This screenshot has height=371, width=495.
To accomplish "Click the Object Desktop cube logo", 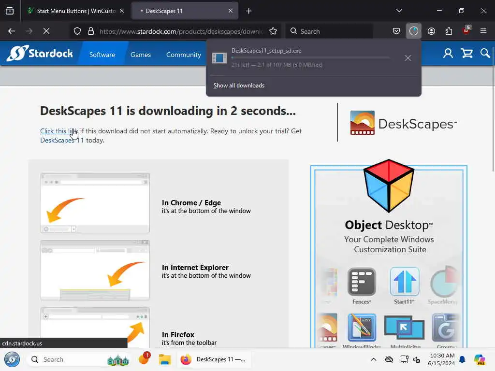I will (389, 185).
